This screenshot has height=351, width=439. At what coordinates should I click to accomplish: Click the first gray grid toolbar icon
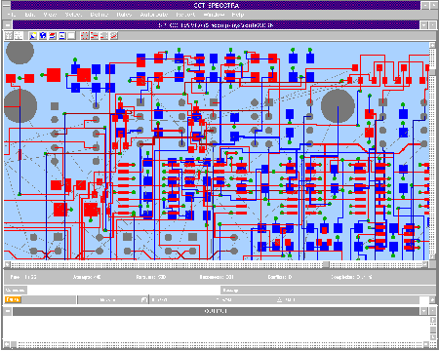coord(9,36)
